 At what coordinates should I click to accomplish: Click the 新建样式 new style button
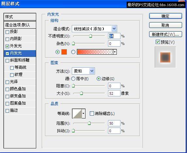[165, 35]
